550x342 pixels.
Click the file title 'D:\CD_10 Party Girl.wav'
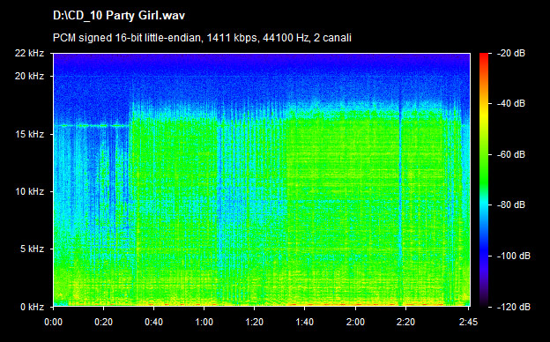(119, 16)
